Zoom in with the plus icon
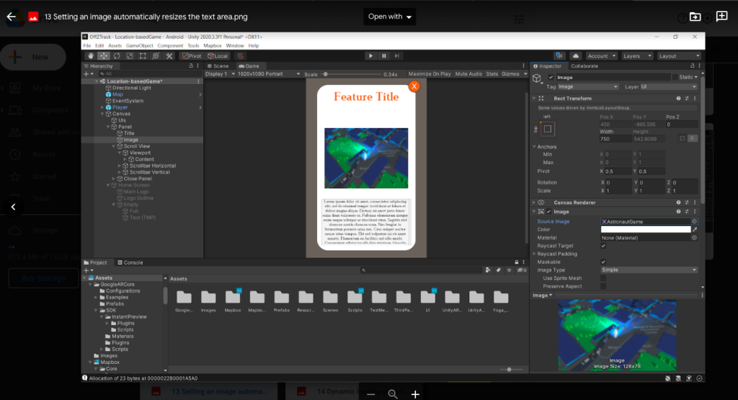 coord(415,394)
